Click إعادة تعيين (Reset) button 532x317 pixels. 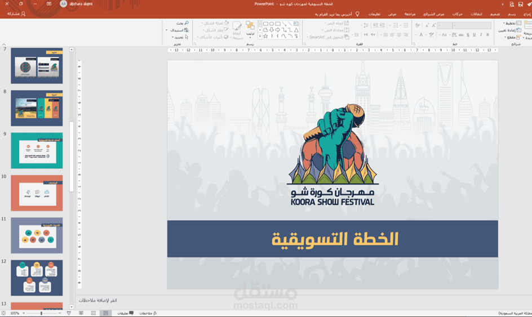[x=509, y=30]
